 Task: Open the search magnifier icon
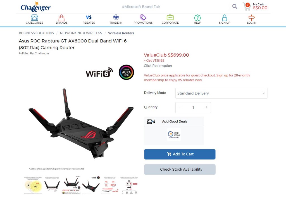(235, 7)
